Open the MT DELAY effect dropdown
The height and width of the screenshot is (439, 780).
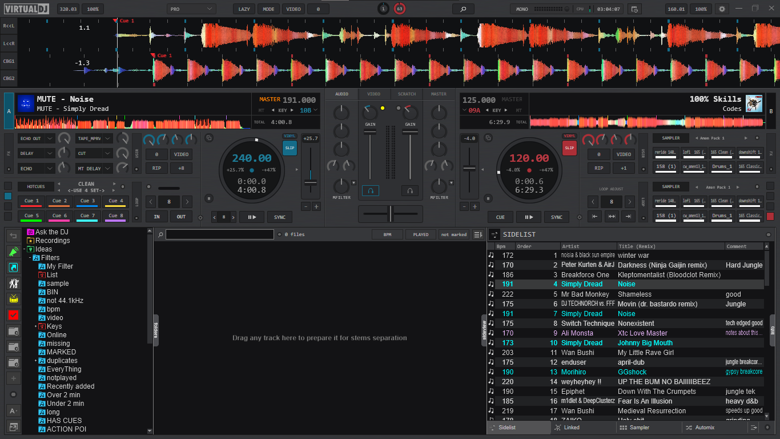click(x=108, y=168)
